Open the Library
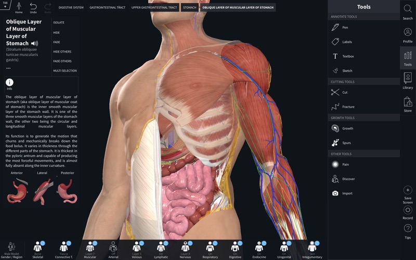This screenshot has height=260, width=416. 408,81
